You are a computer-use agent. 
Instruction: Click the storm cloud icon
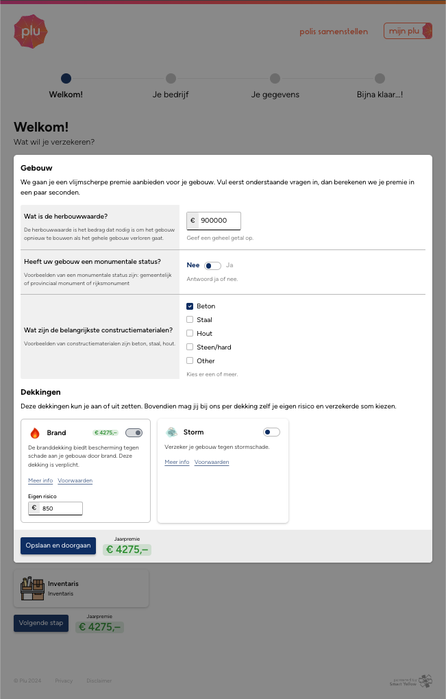171,432
